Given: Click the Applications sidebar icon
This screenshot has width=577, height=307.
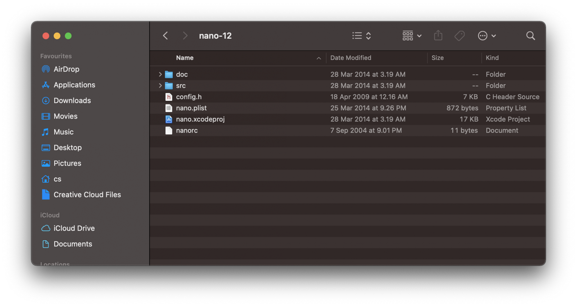Looking at the screenshot, I should [x=46, y=85].
